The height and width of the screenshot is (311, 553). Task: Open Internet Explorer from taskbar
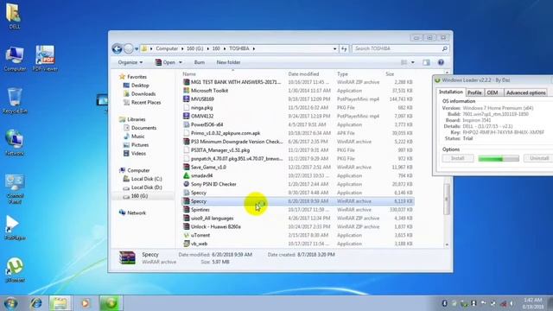point(36,303)
